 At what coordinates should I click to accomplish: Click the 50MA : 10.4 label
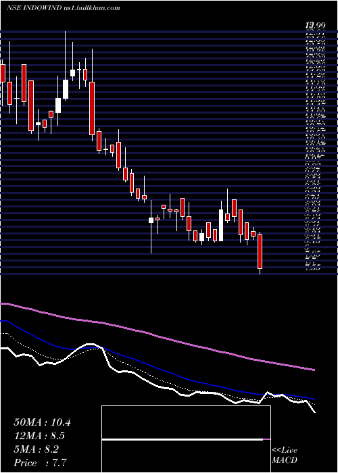pos(43,422)
